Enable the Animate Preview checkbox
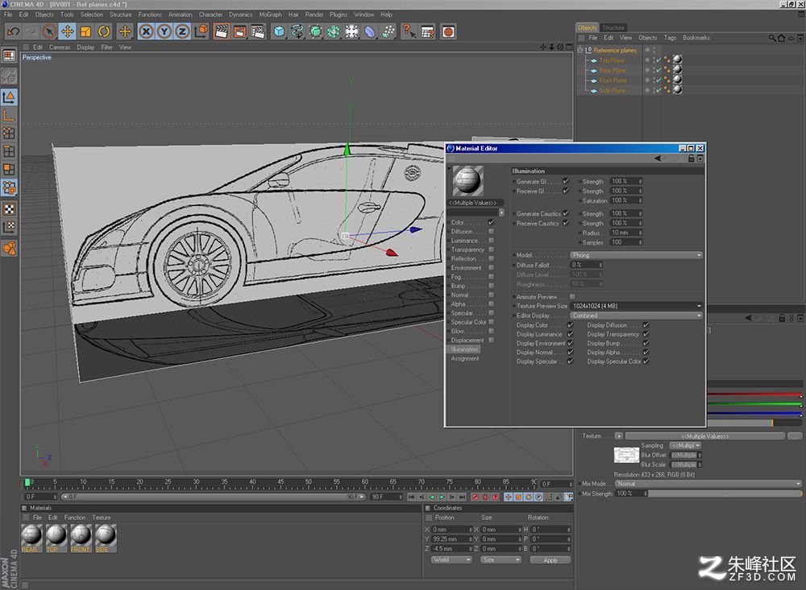This screenshot has height=590, width=806. [x=572, y=297]
